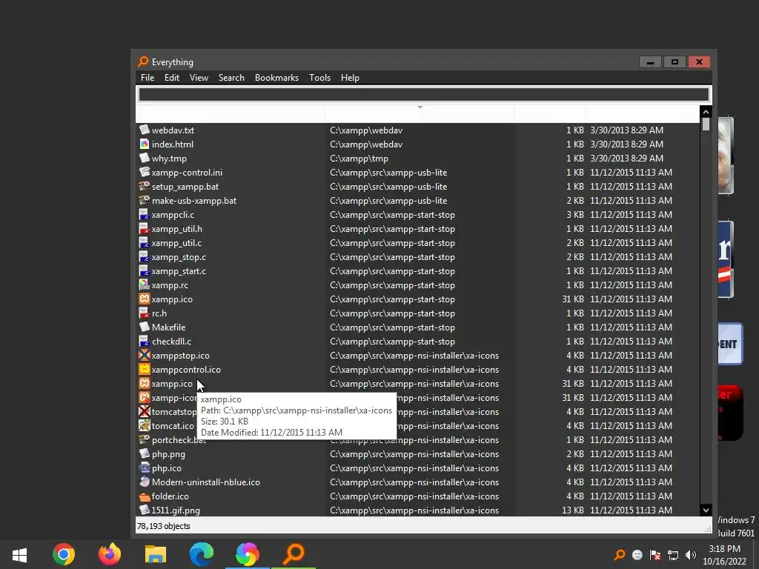Select the php.png file icon
This screenshot has height=569, width=759.
pyautogui.click(x=145, y=453)
